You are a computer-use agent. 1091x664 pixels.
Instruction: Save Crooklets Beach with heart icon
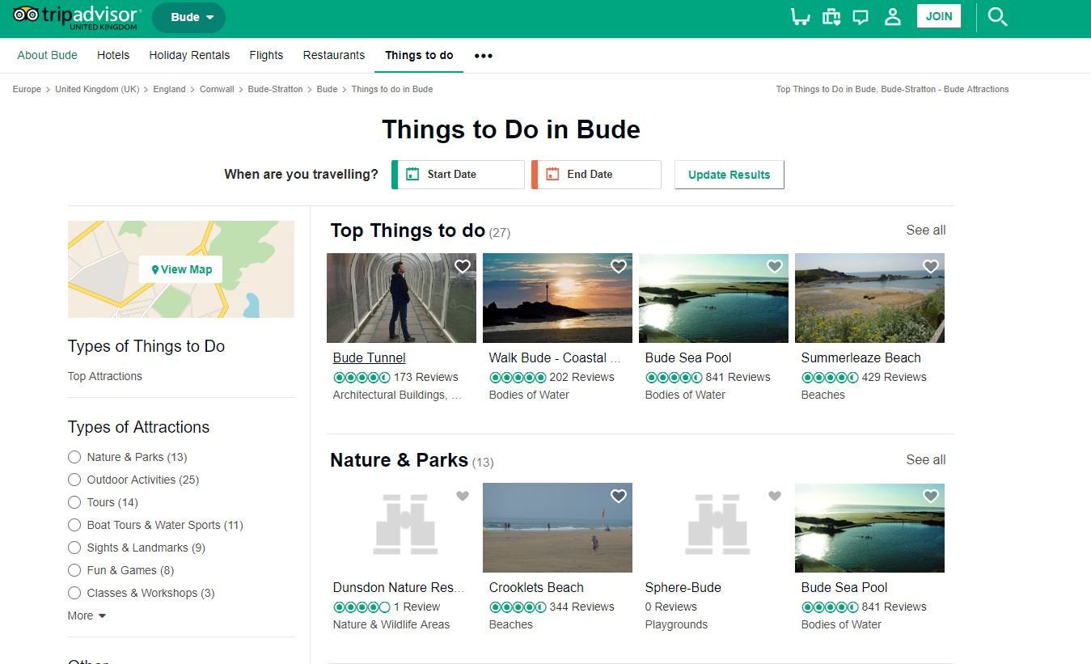pos(619,496)
